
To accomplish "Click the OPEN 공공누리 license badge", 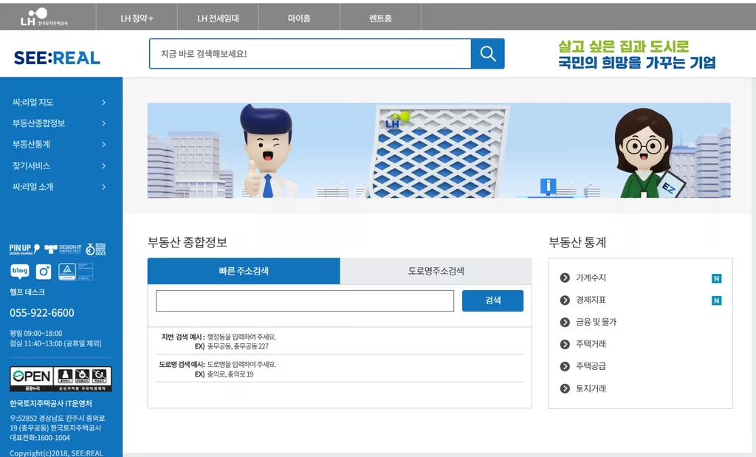I will pos(61,379).
